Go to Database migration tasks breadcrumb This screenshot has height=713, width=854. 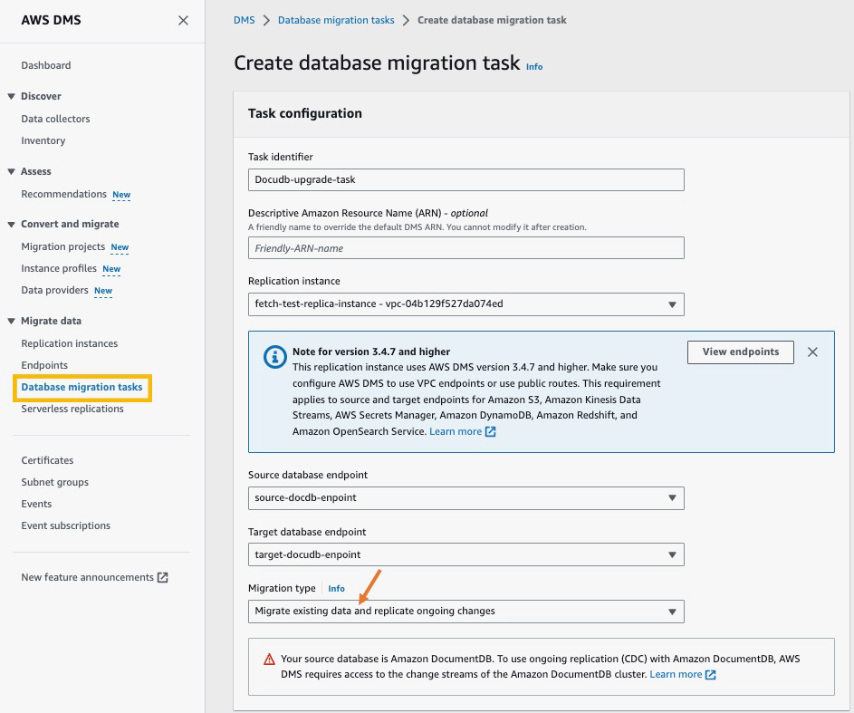point(336,20)
